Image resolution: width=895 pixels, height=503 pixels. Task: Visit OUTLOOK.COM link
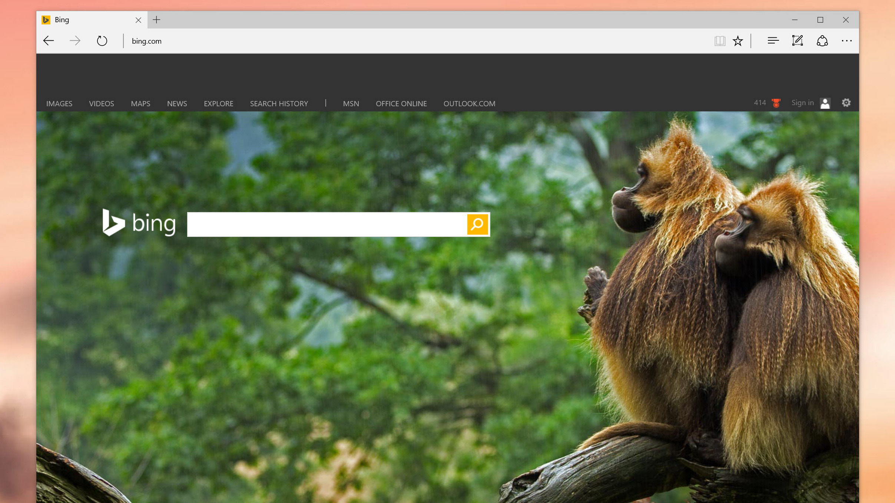[x=469, y=104]
